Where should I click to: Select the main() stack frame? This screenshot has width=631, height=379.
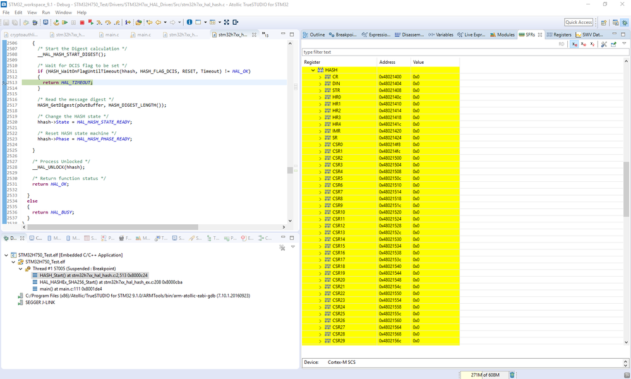click(x=70, y=289)
